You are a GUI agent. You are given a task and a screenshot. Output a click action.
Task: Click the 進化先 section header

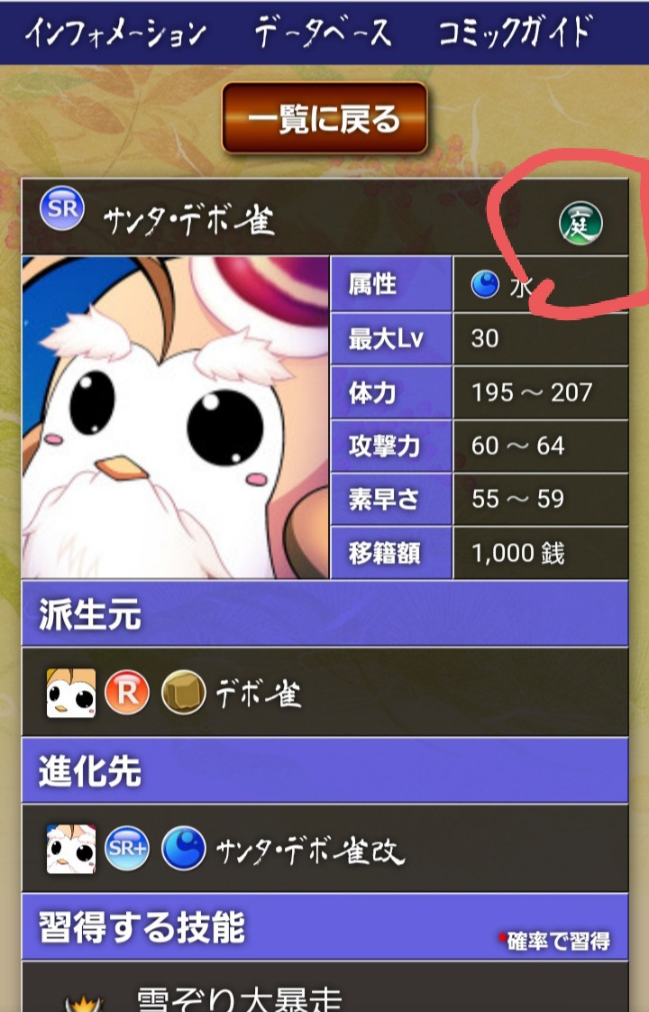(324, 770)
